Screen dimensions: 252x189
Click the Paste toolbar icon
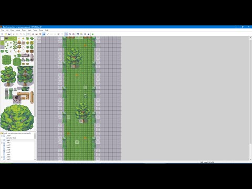[21, 34]
